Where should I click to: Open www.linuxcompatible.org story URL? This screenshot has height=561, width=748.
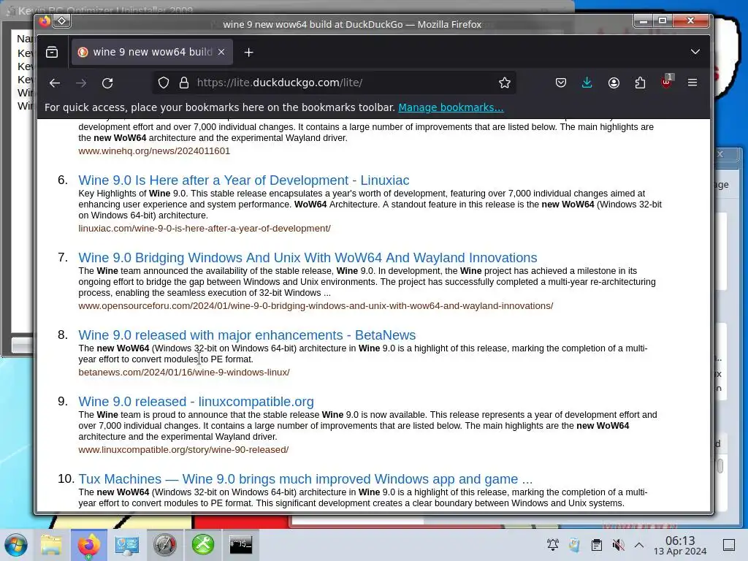tap(183, 450)
